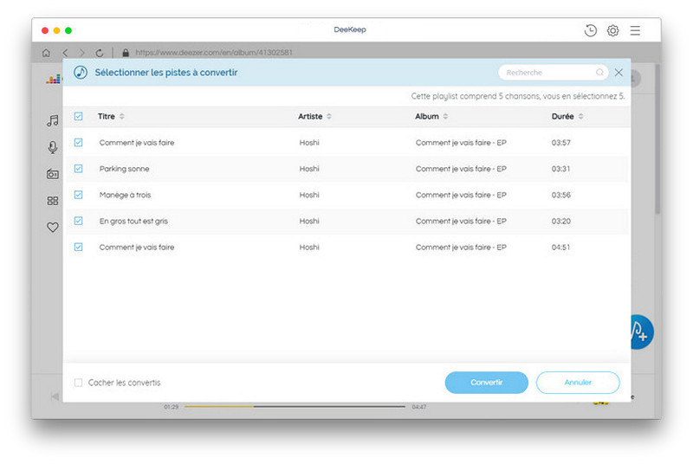Uncheck Comment je vais faire 04:51 track
The width and height of the screenshot is (693, 464).
click(x=78, y=247)
